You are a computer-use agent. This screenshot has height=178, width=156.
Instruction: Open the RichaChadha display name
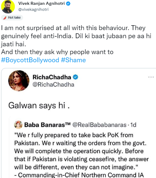click(52, 77)
